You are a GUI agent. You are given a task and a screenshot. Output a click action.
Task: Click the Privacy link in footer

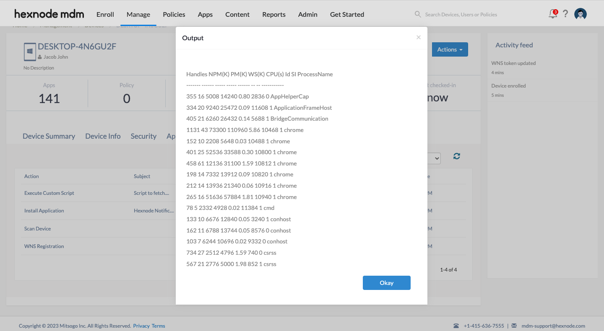tap(141, 326)
